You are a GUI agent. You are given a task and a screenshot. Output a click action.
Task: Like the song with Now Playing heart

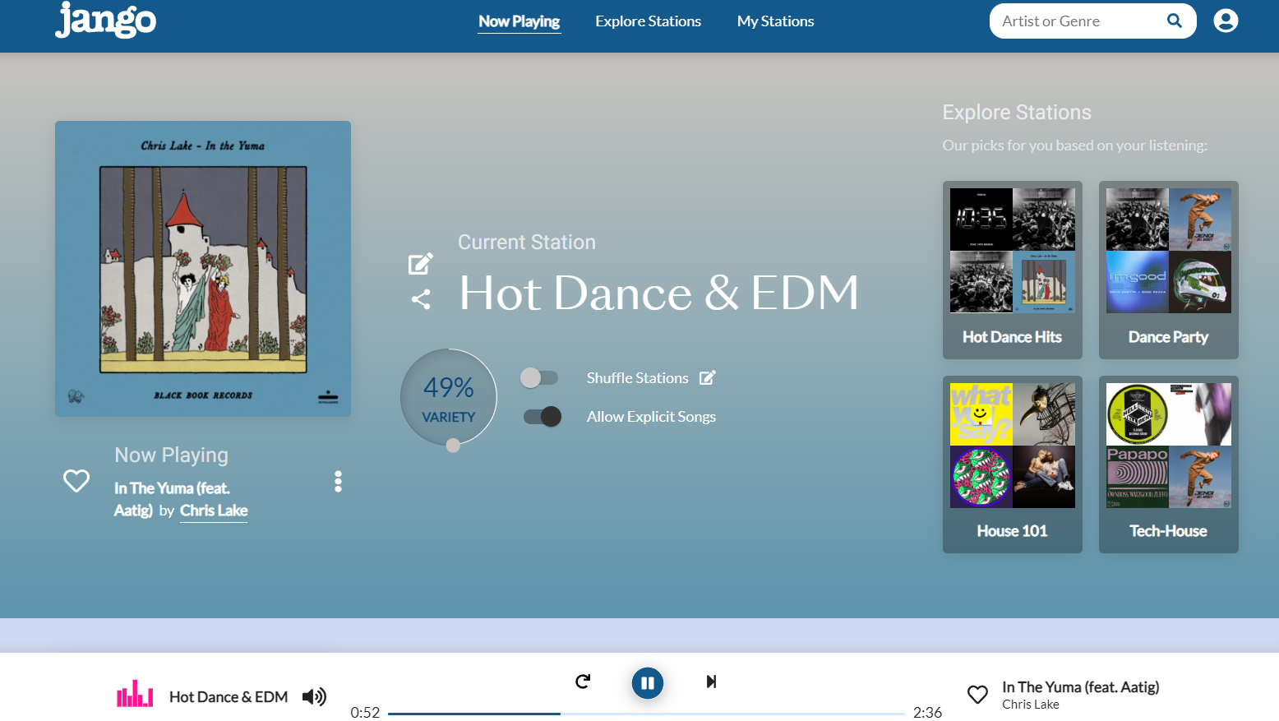pos(76,481)
